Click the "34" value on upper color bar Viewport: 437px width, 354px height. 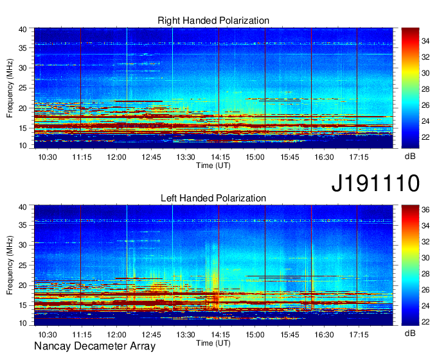(x=425, y=41)
